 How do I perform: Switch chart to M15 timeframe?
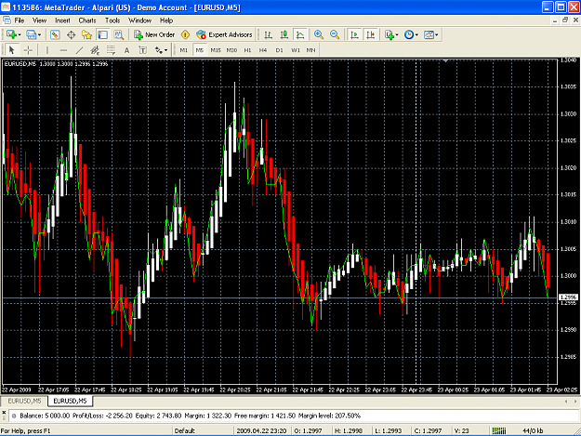[216, 50]
